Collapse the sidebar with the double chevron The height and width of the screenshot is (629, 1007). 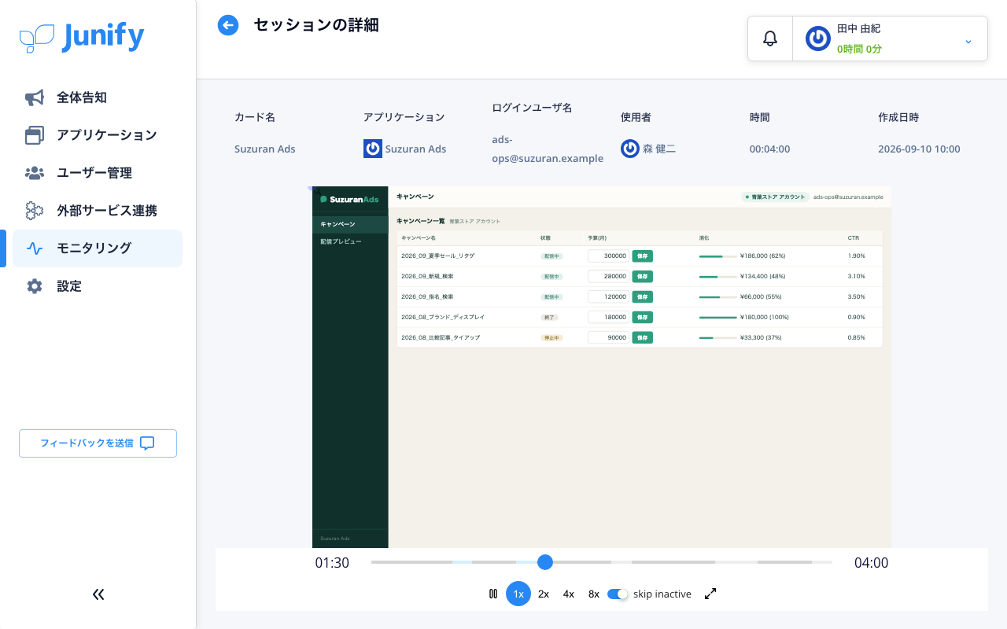click(98, 594)
